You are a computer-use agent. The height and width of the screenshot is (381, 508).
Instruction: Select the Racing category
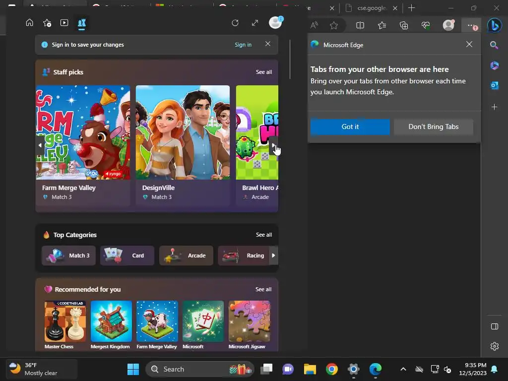(x=244, y=255)
